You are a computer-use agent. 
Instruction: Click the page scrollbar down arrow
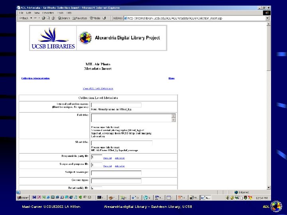click(x=269, y=188)
